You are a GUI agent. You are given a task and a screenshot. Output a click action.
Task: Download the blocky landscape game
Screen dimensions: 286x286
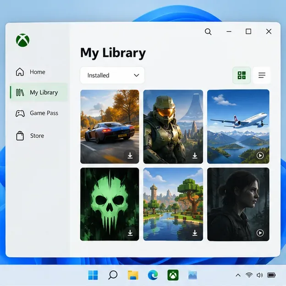(x=195, y=233)
